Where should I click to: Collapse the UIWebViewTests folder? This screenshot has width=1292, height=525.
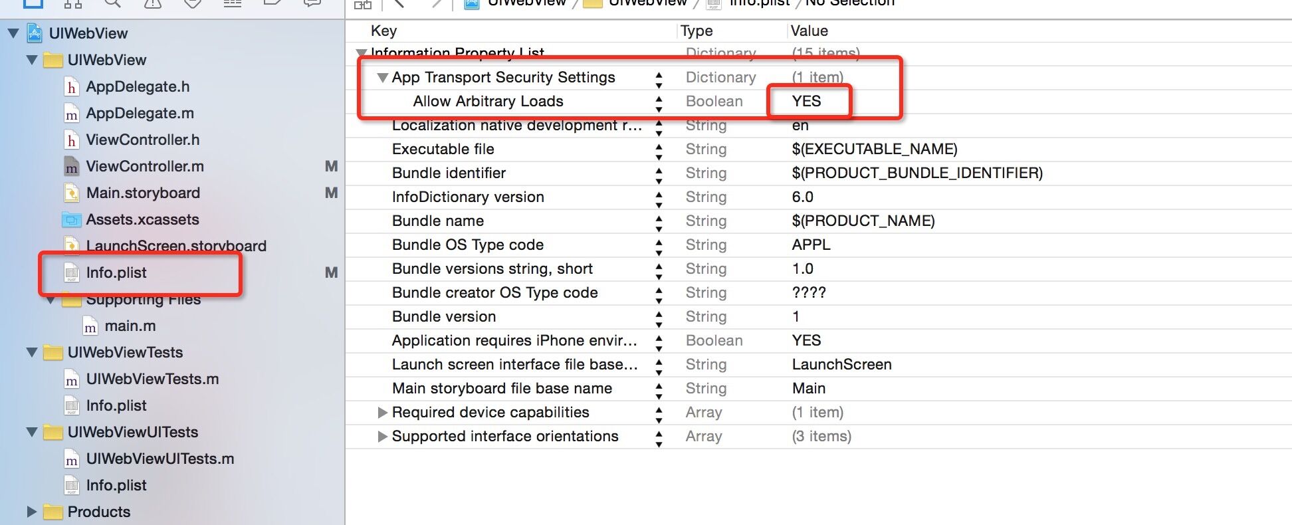coord(31,352)
